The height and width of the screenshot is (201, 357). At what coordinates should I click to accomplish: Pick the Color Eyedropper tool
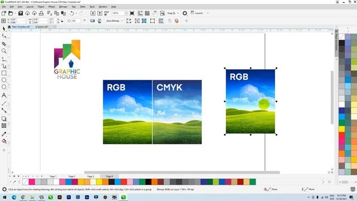[x=4, y=134]
